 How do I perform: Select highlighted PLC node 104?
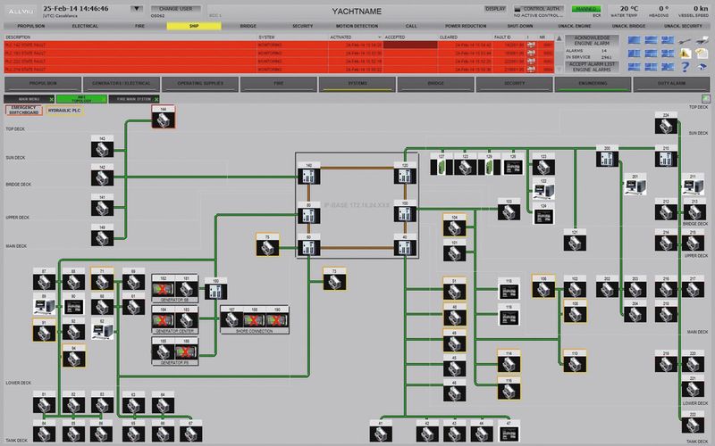(455, 226)
